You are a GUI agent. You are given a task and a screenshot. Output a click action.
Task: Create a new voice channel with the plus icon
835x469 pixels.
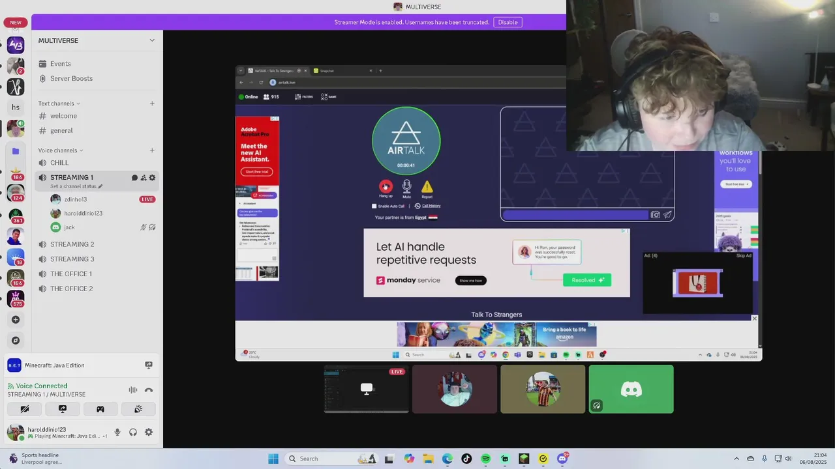152,150
